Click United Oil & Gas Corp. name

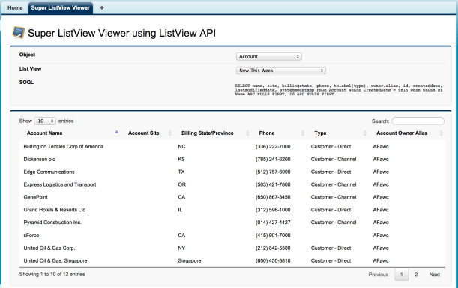point(49,248)
